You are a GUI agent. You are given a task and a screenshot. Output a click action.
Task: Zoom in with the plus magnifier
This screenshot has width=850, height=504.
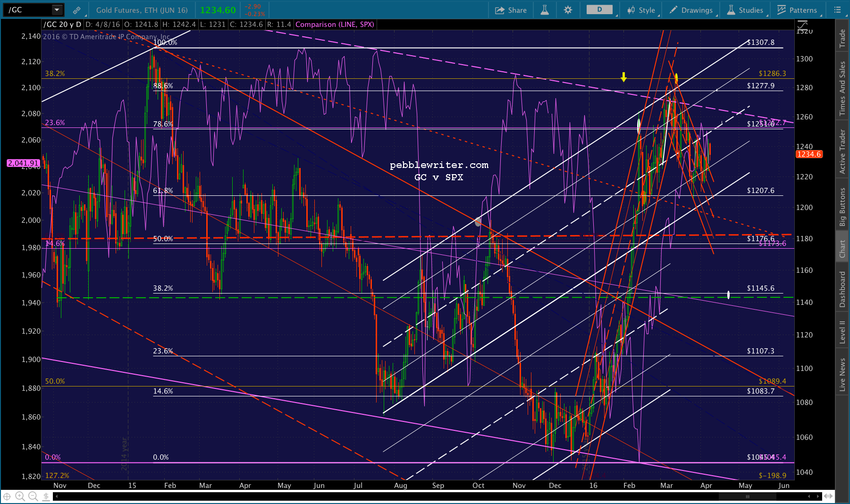20,496
